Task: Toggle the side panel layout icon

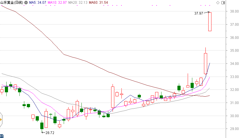Action: click(x=223, y=3)
